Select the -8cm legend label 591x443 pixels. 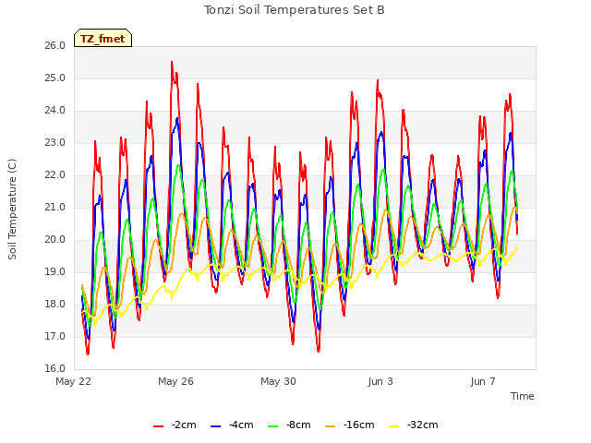coord(298,425)
